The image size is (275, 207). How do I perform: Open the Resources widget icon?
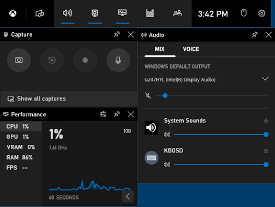150,13
